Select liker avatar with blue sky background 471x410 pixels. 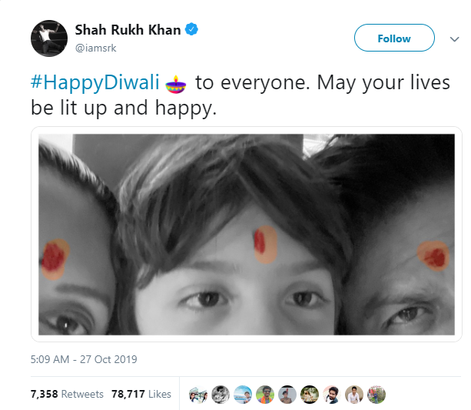tap(243, 395)
